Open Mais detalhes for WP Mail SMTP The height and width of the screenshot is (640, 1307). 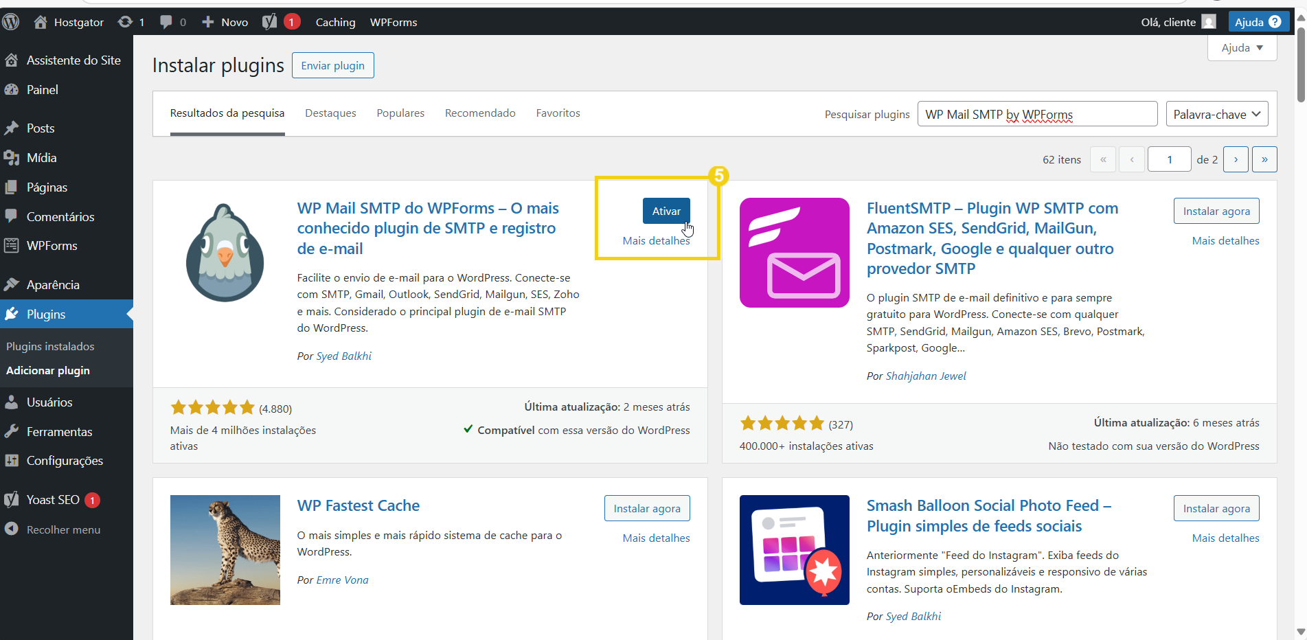pos(656,241)
